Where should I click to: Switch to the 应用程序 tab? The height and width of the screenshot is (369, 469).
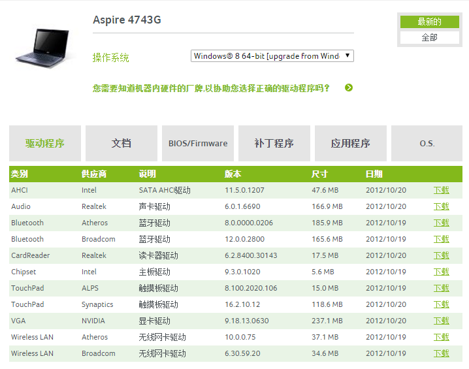pos(351,143)
